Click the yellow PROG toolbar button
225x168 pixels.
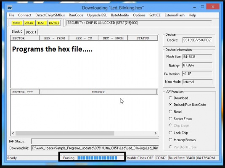pyautogui.click(x=54, y=23)
